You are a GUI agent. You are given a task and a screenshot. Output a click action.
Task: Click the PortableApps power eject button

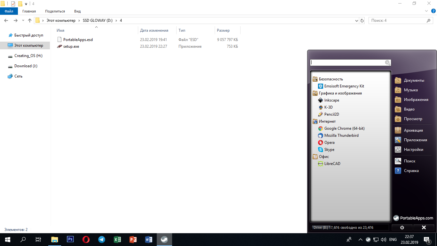pos(402,227)
